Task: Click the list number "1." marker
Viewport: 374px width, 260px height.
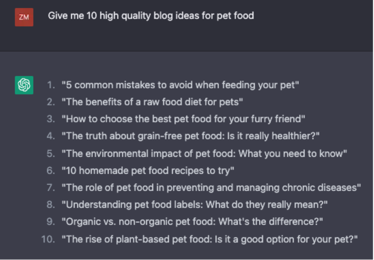Action: pyautogui.click(x=51, y=85)
